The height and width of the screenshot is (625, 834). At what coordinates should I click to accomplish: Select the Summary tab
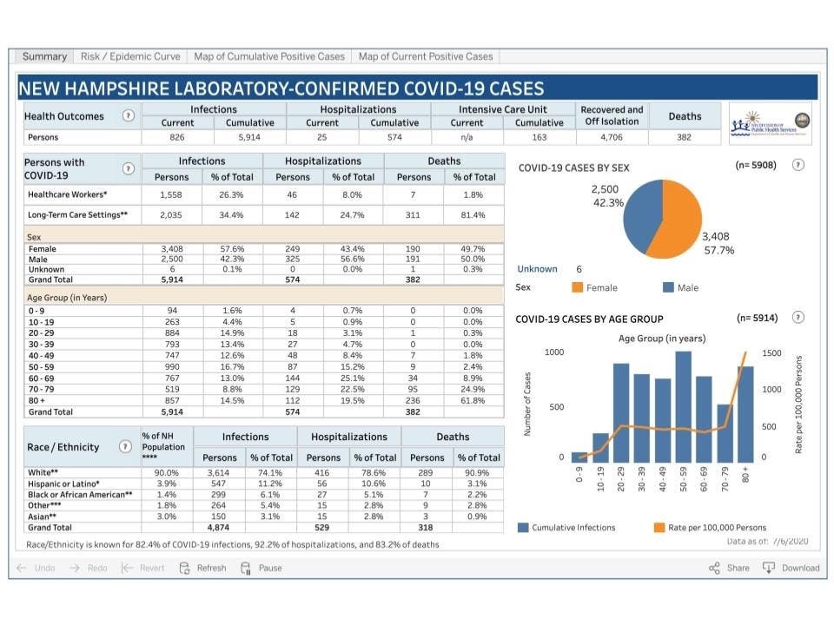tap(43, 56)
